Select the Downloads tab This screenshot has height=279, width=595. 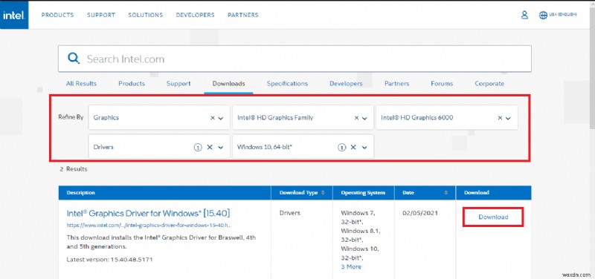tap(228, 84)
